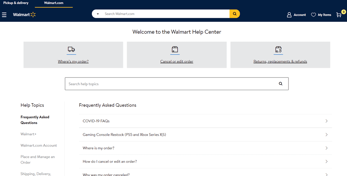Open the Walmart+ help topic
The image size is (347, 176).
pyautogui.click(x=28, y=134)
